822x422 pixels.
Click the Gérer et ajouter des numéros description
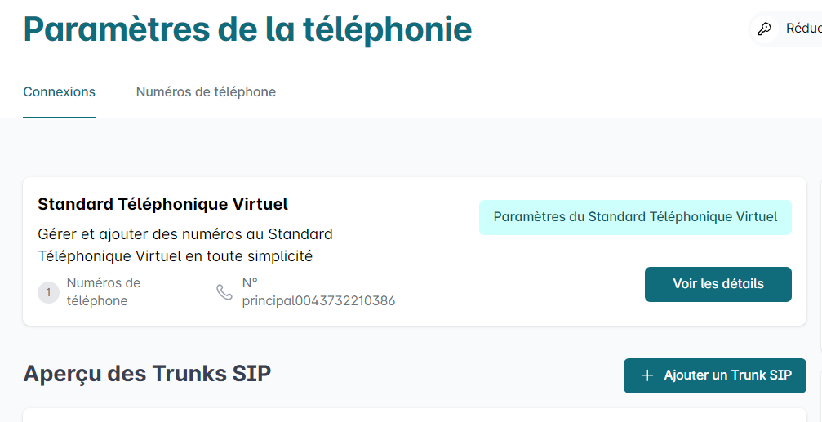pos(185,246)
